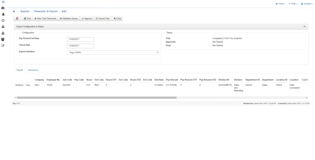This screenshot has width=315, height=160.
Task: Click the '14.5' hours cell
Action: [88, 85]
